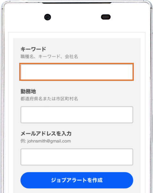153x193 pixels.
Task: Click the 会社名 word in keyword hint
Action: pyautogui.click(x=71, y=56)
